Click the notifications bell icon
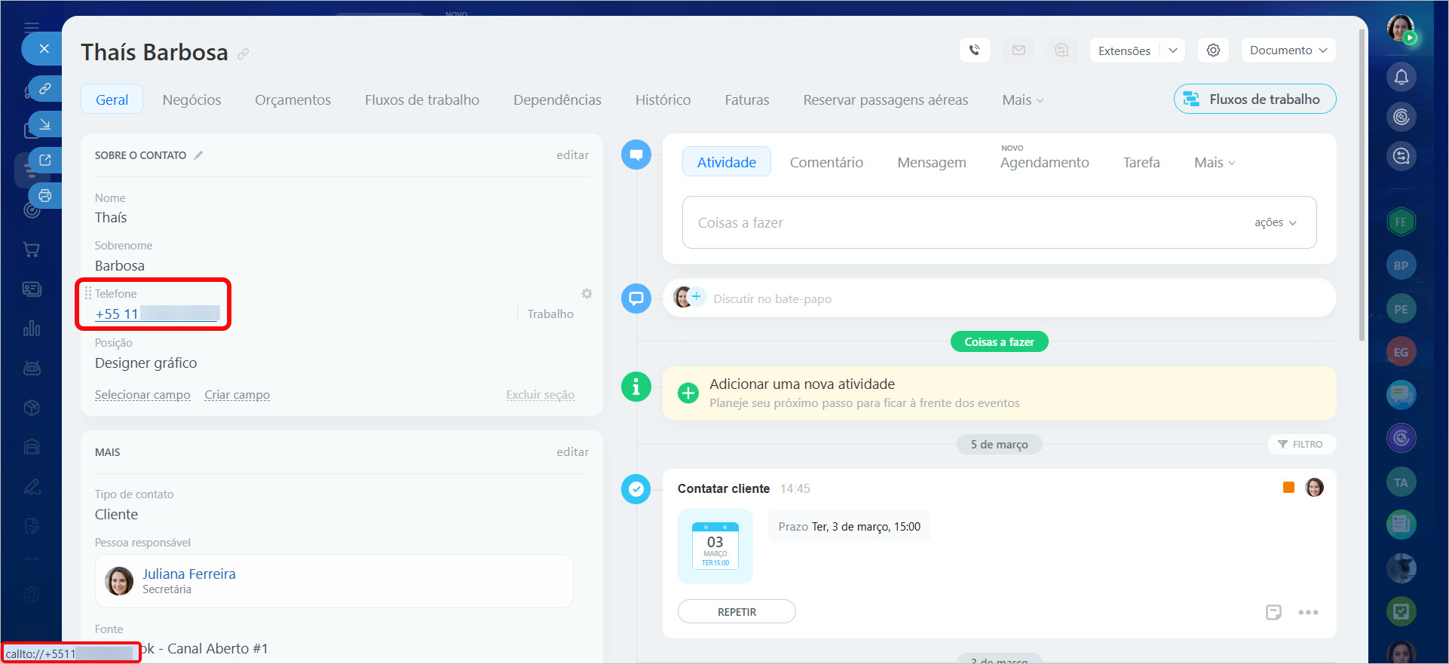This screenshot has width=1449, height=664. coord(1401,77)
